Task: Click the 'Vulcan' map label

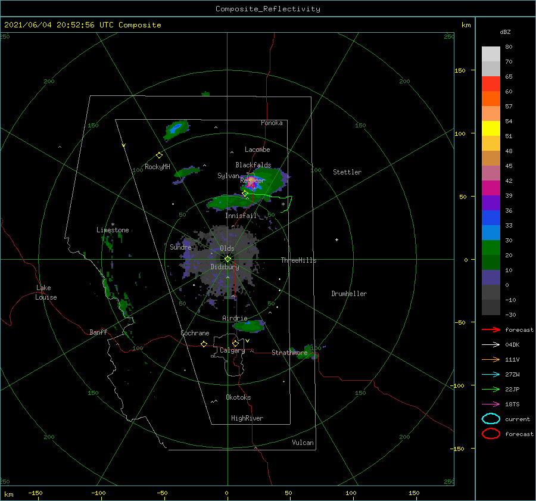Action: [303, 443]
